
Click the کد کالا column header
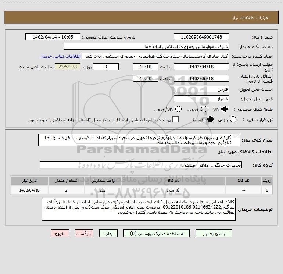pos(243,181)
